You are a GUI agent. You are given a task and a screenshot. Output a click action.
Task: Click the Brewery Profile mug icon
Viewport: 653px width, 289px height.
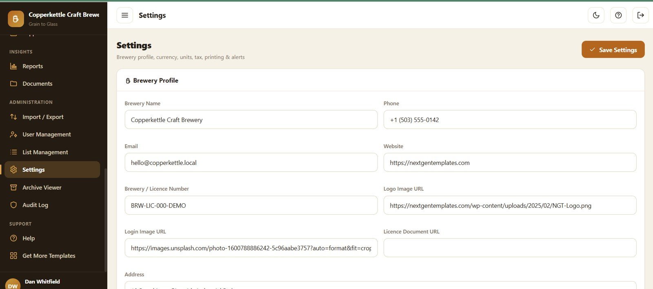(128, 81)
